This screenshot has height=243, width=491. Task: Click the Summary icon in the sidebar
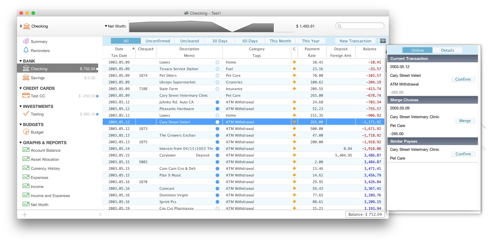click(x=26, y=41)
